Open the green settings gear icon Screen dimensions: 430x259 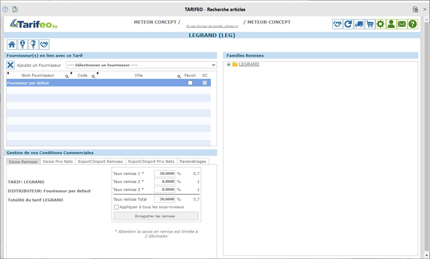coord(381,24)
